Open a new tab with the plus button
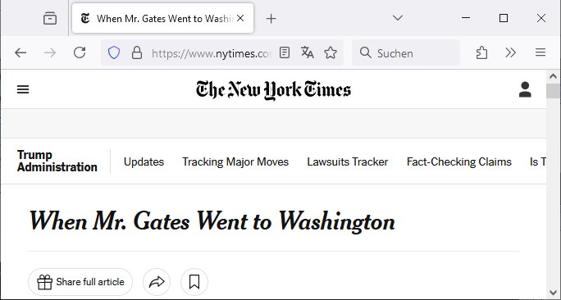This screenshot has height=300, width=561. click(x=271, y=19)
